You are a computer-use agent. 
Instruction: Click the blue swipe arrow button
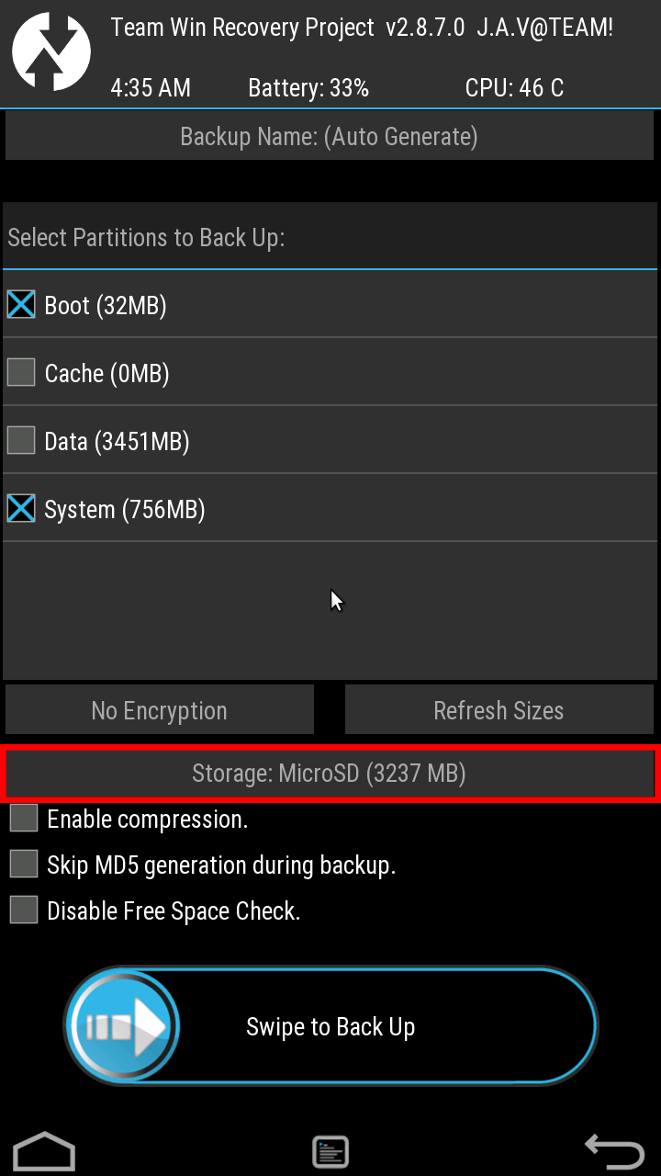pos(122,1024)
